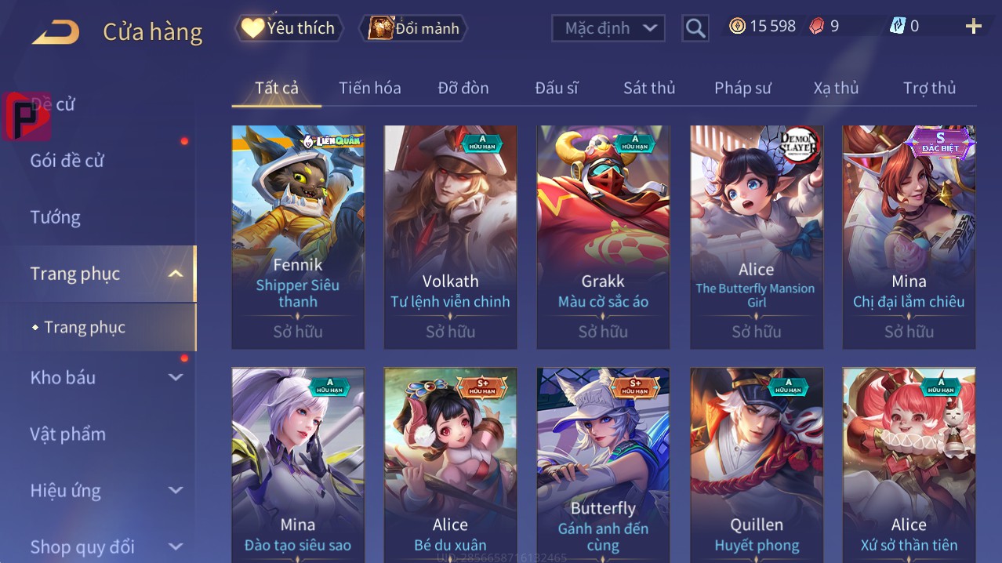Click the red ruby gem icon
Screen dimensions: 1002x563
click(x=817, y=26)
